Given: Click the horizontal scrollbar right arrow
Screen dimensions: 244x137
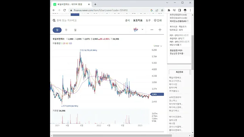Looking at the screenshot, I should (x=189, y=136).
